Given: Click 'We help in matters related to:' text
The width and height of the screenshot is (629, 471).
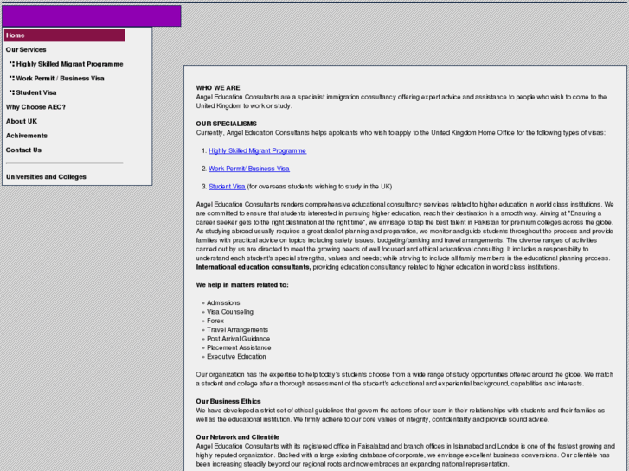Looking at the screenshot, I should (x=242, y=285).
